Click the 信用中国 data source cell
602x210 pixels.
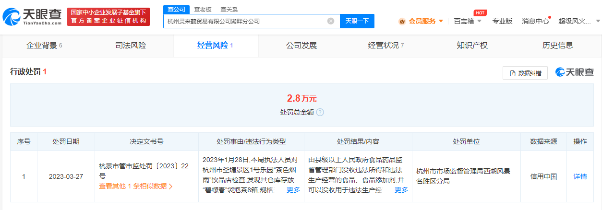tap(544, 176)
